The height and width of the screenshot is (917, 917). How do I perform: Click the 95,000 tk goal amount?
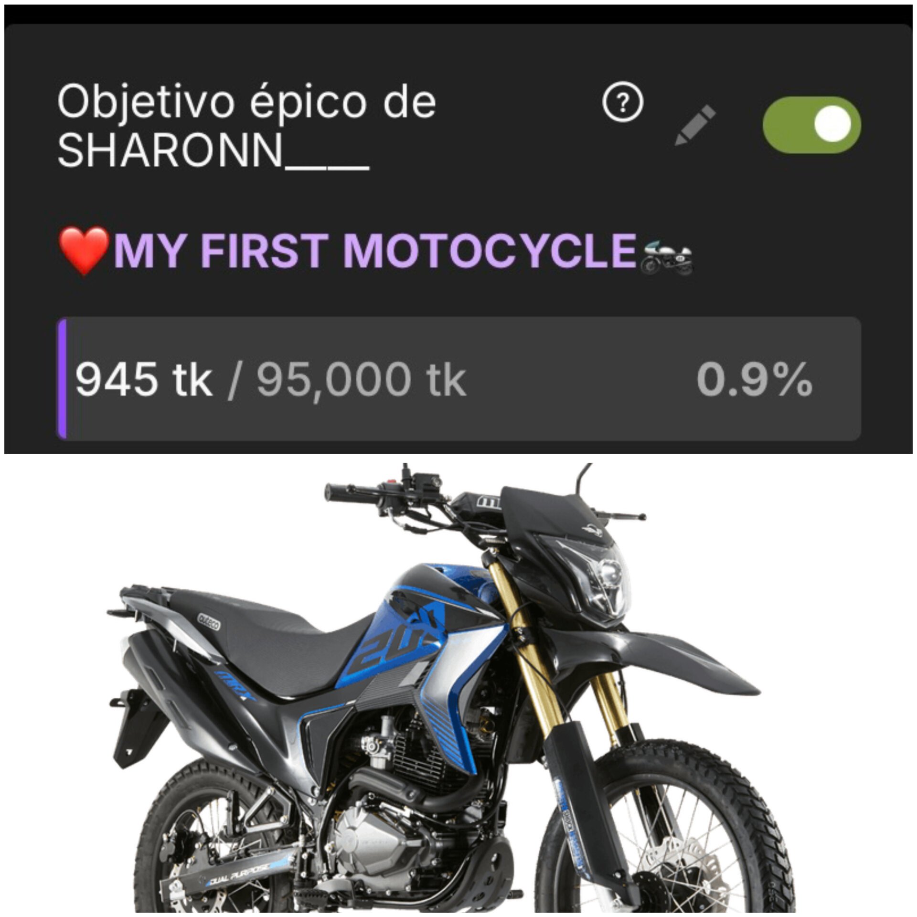pyautogui.click(x=362, y=380)
